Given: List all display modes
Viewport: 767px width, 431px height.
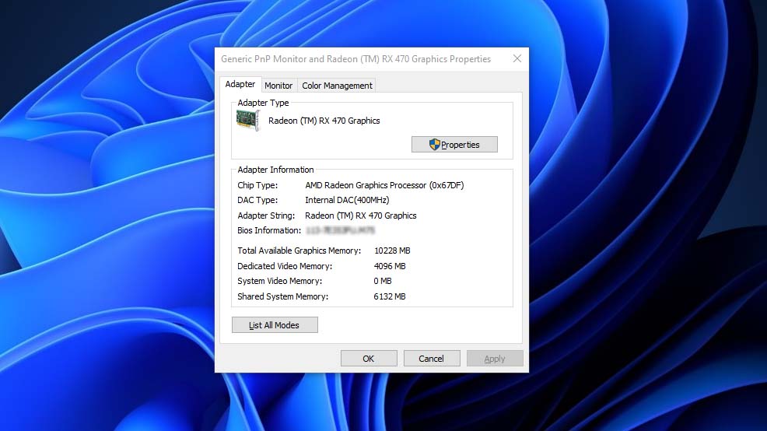Looking at the screenshot, I should tap(275, 325).
